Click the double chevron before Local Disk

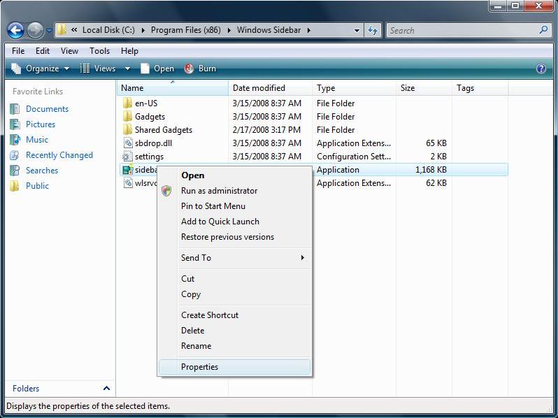74,30
